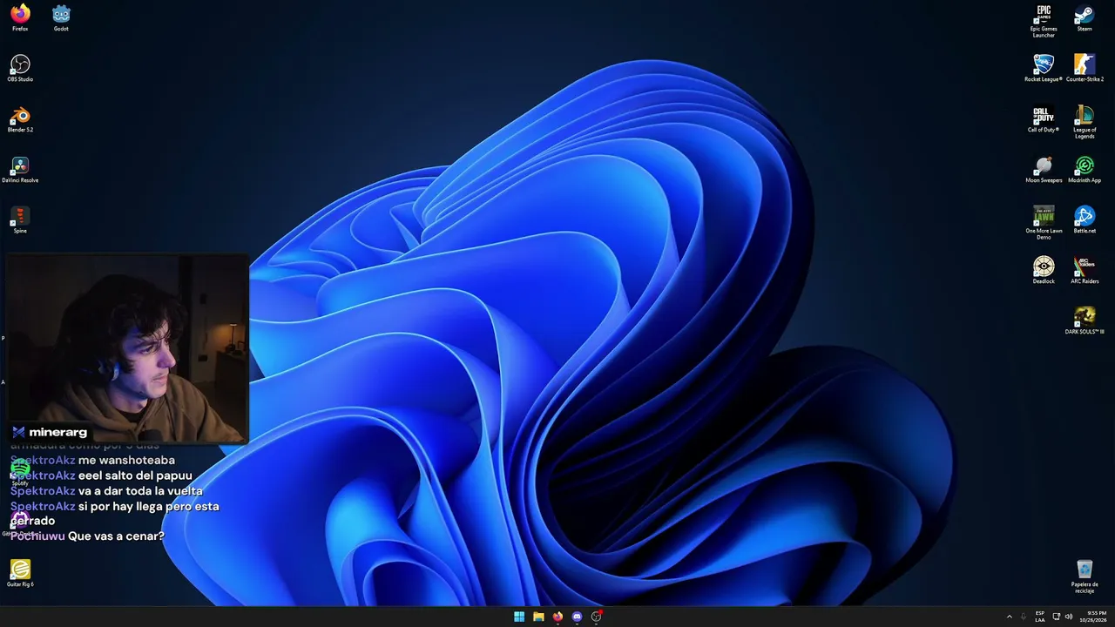
Task: Open the Blender 5.2 shortcut
Action: point(20,118)
